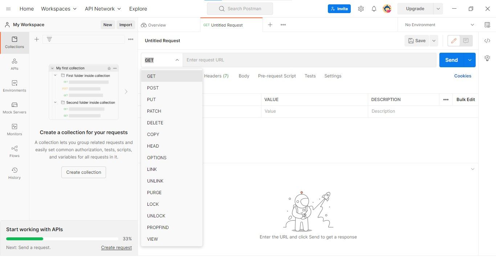Click the plus icon to create new collection
Screen dimensions: 496x257
point(37,39)
